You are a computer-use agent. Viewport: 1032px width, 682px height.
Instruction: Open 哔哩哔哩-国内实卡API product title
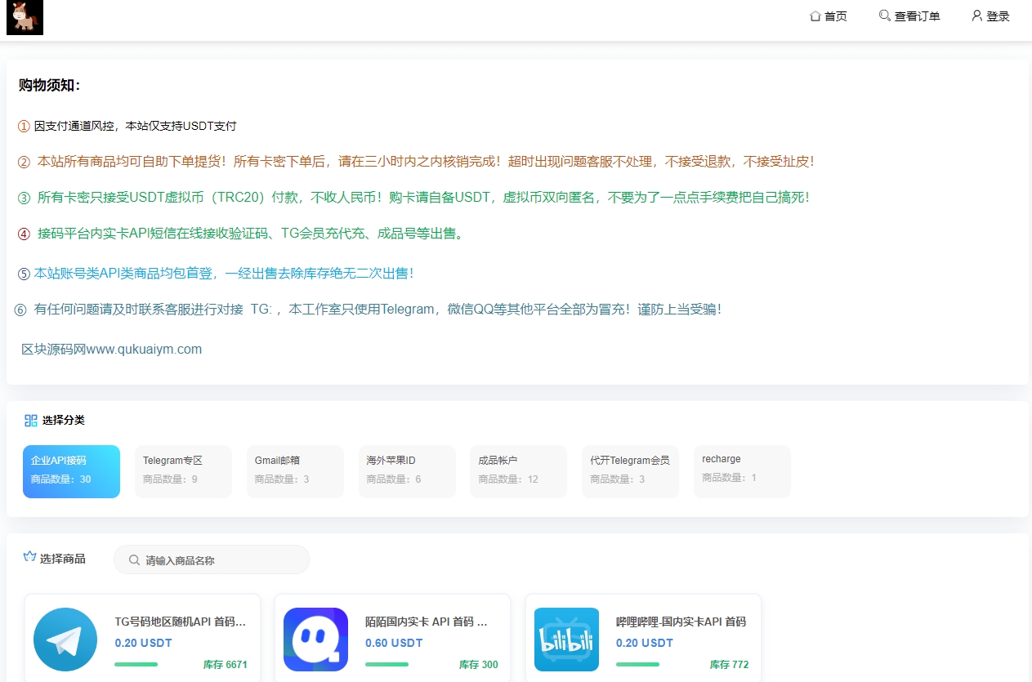pyautogui.click(x=681, y=622)
